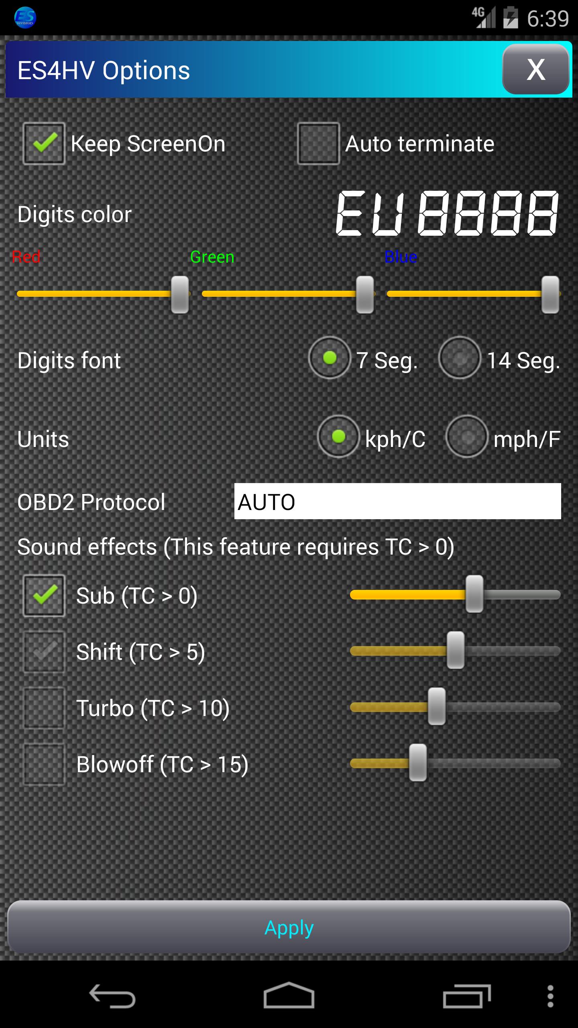Tap the digits color preview display
This screenshot has width=578, height=1028.
(447, 213)
